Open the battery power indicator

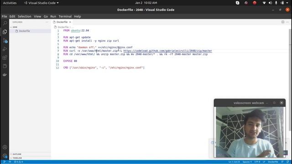(x=282, y=3)
